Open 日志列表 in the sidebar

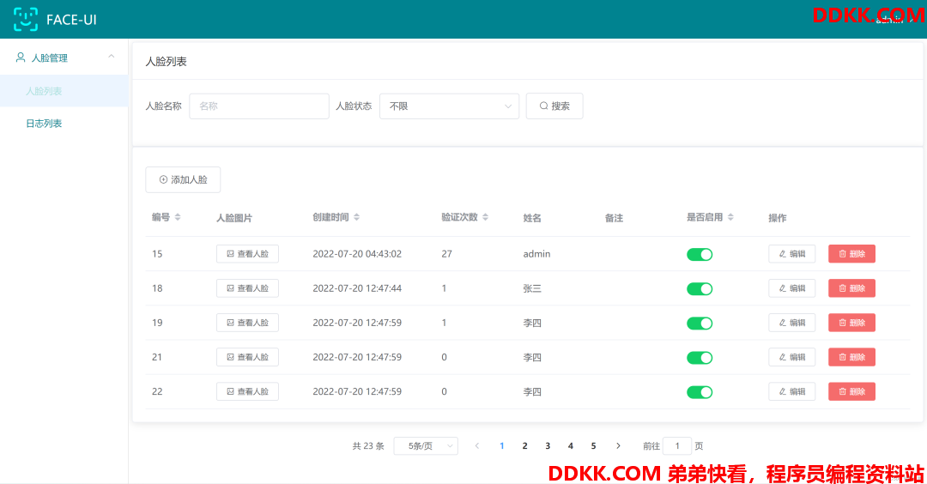pos(44,124)
